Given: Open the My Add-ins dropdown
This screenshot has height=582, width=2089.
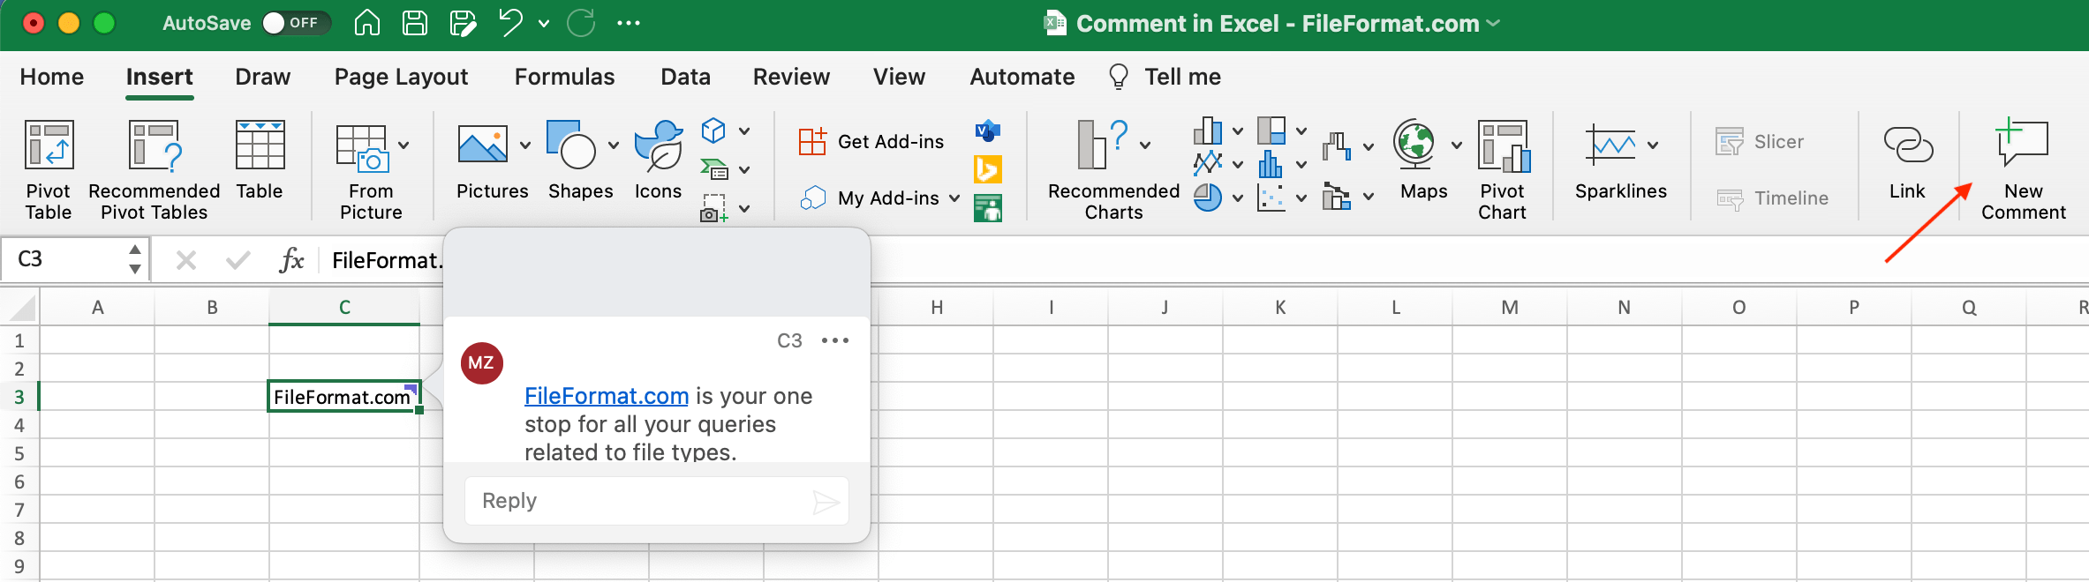Looking at the screenshot, I should [x=954, y=198].
